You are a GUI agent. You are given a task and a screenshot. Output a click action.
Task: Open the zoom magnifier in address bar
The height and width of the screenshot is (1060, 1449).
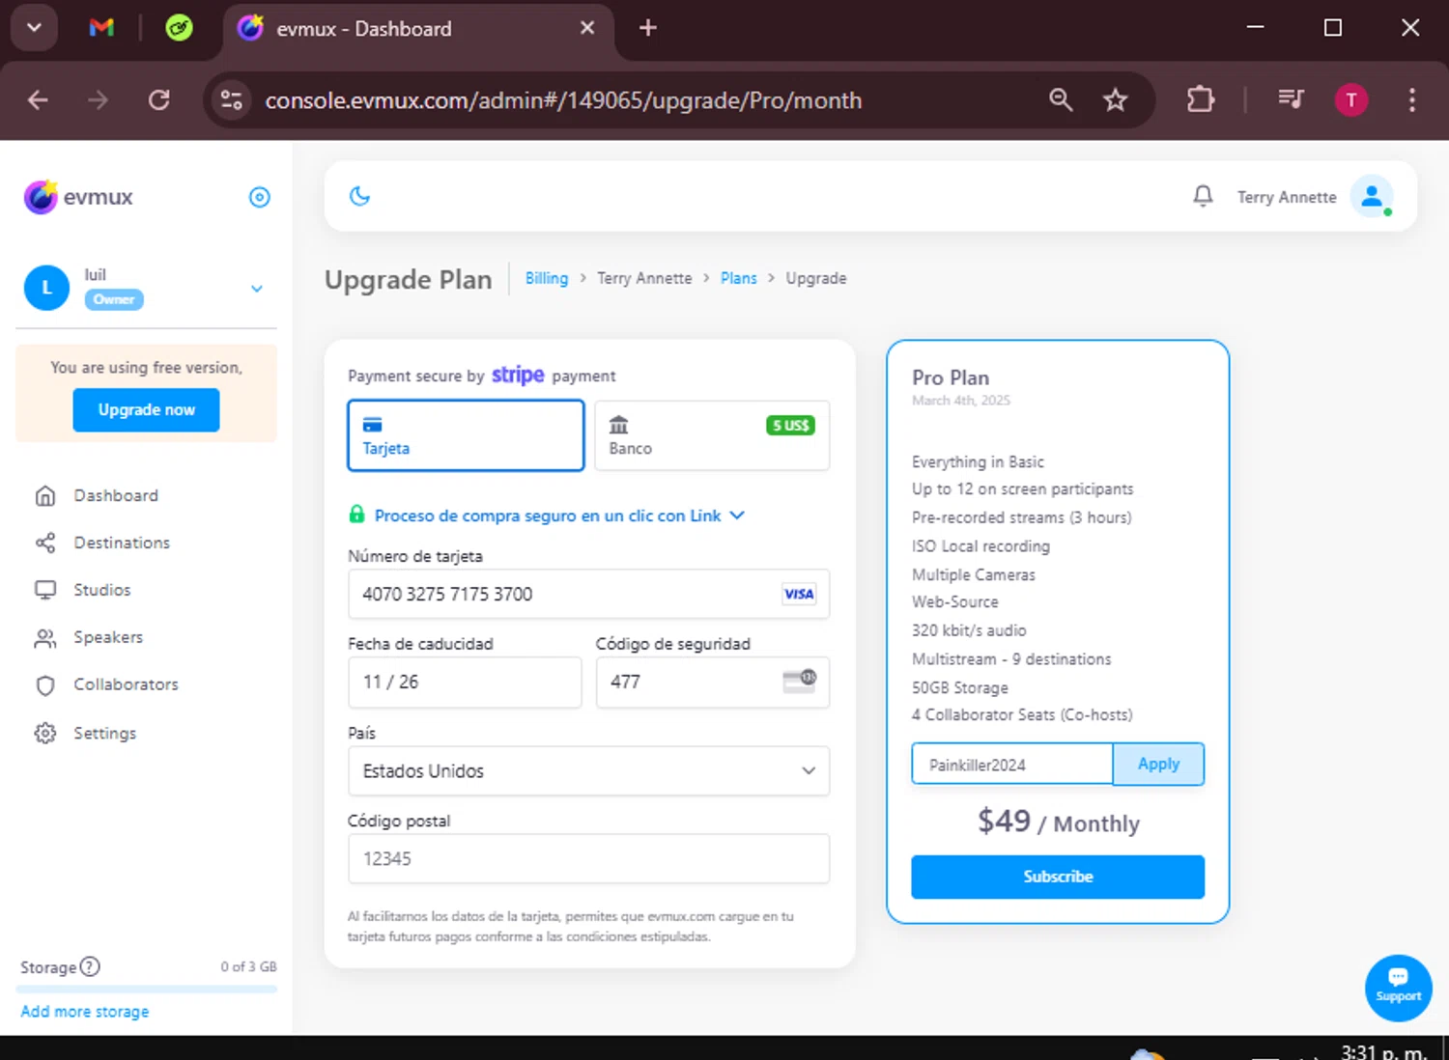1061,99
